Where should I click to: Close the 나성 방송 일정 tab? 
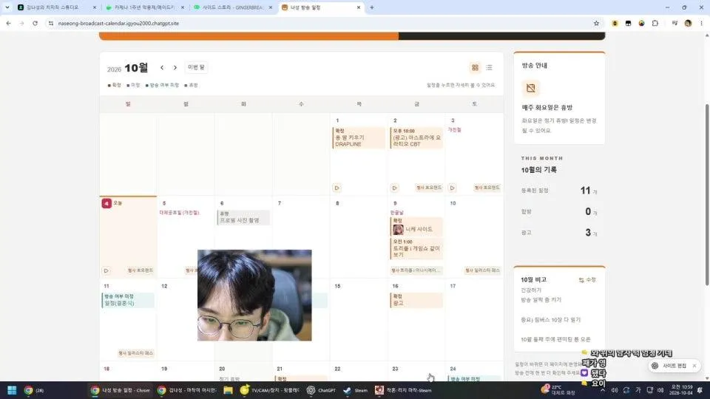pyautogui.click(x=358, y=7)
